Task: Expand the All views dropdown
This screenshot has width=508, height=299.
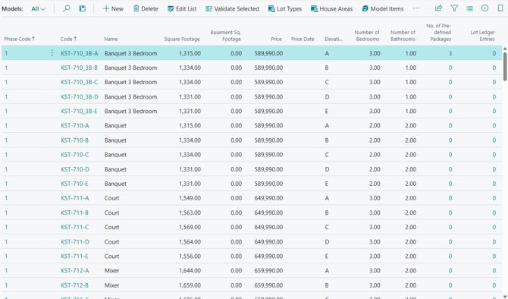Action: [x=38, y=9]
